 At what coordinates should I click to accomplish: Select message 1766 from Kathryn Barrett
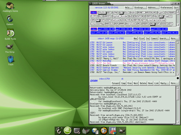[x=132, y=68]
